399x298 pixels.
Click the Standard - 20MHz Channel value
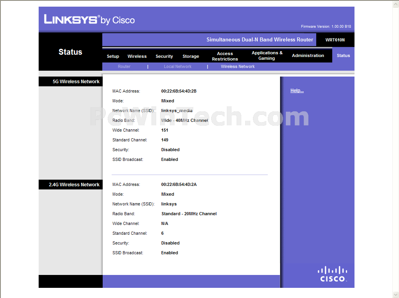189,214
